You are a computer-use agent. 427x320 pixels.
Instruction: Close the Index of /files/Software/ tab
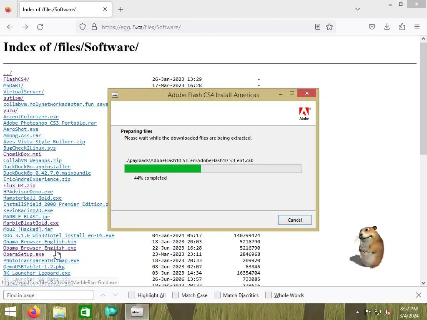tap(105, 9)
